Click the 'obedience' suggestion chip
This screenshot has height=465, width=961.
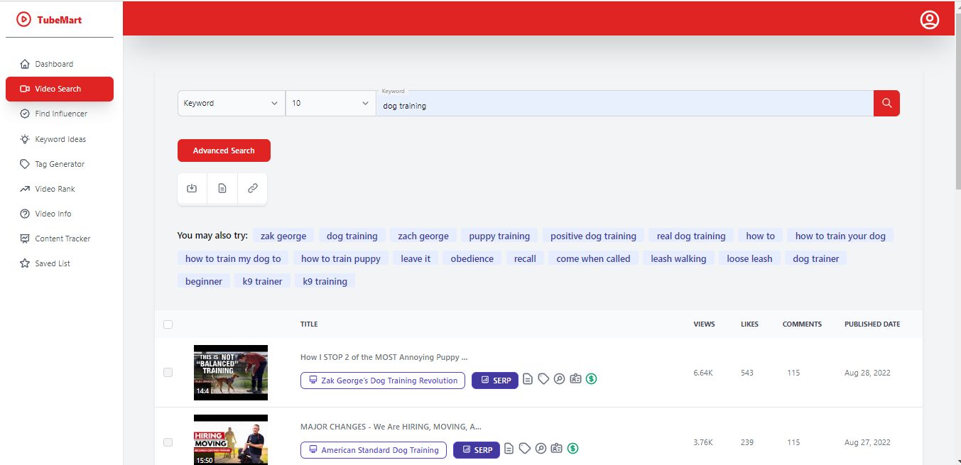click(x=472, y=258)
